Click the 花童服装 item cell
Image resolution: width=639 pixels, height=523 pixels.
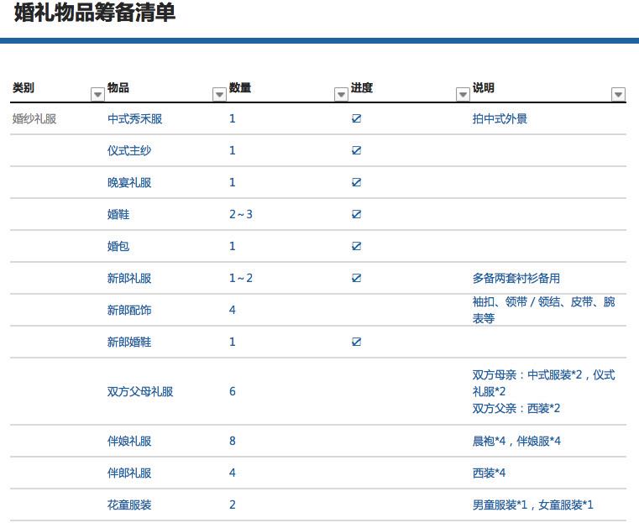129,505
